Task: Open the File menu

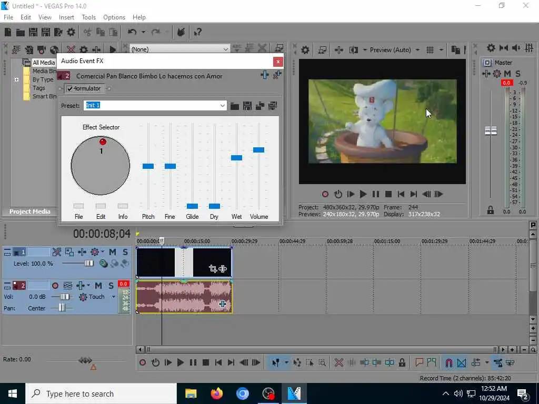Action: 8,17
